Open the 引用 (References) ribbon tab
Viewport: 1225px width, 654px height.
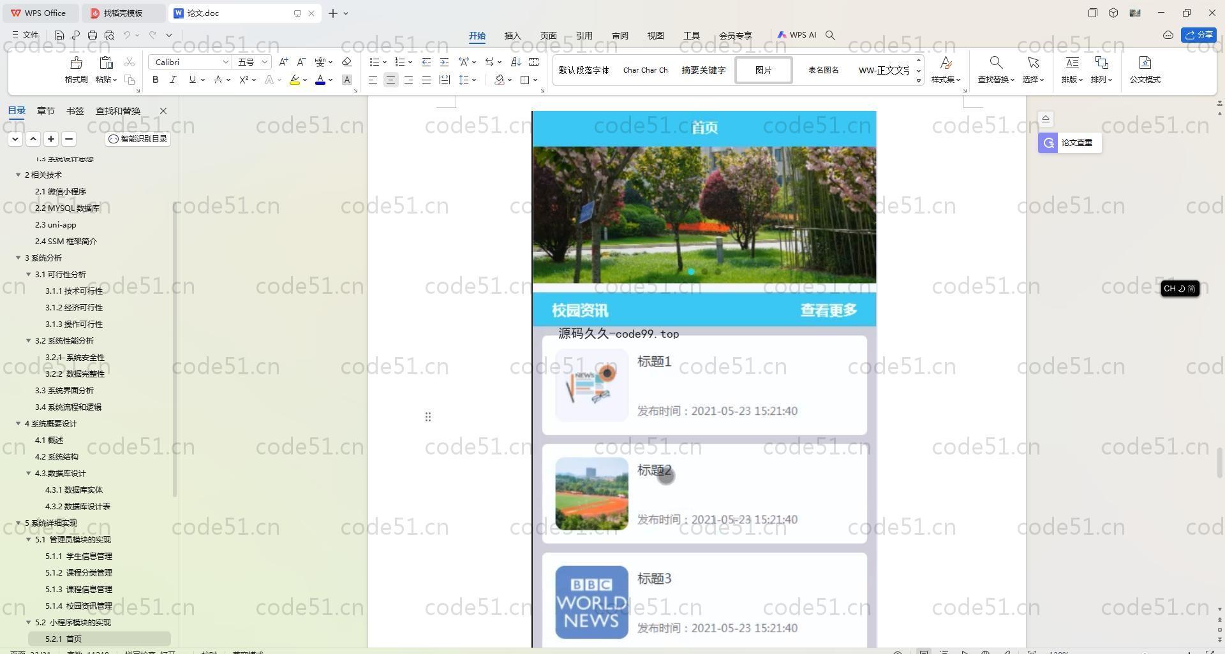(x=584, y=36)
